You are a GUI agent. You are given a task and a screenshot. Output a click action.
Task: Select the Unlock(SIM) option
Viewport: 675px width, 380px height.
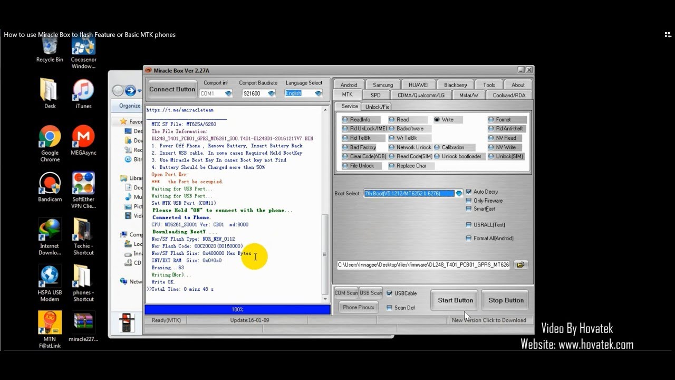[x=506, y=157]
